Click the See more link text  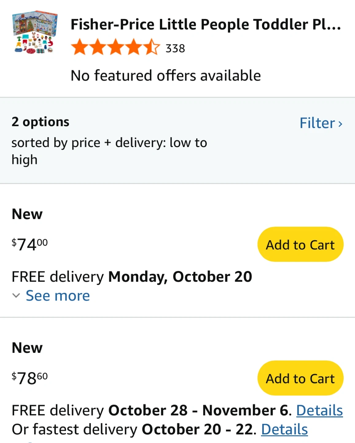tap(58, 296)
